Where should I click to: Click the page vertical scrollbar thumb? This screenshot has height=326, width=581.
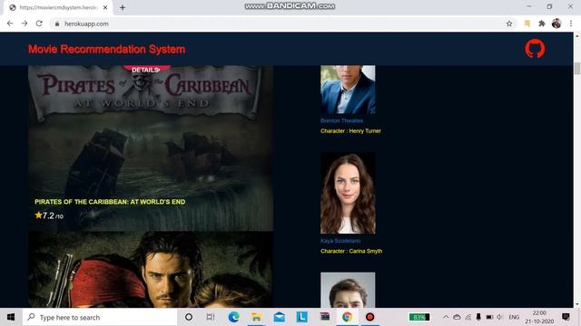pos(577,69)
